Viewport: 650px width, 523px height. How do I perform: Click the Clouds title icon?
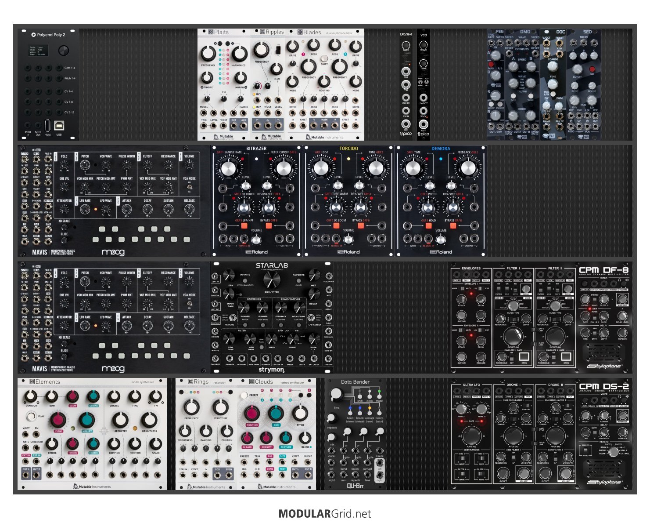[252, 381]
